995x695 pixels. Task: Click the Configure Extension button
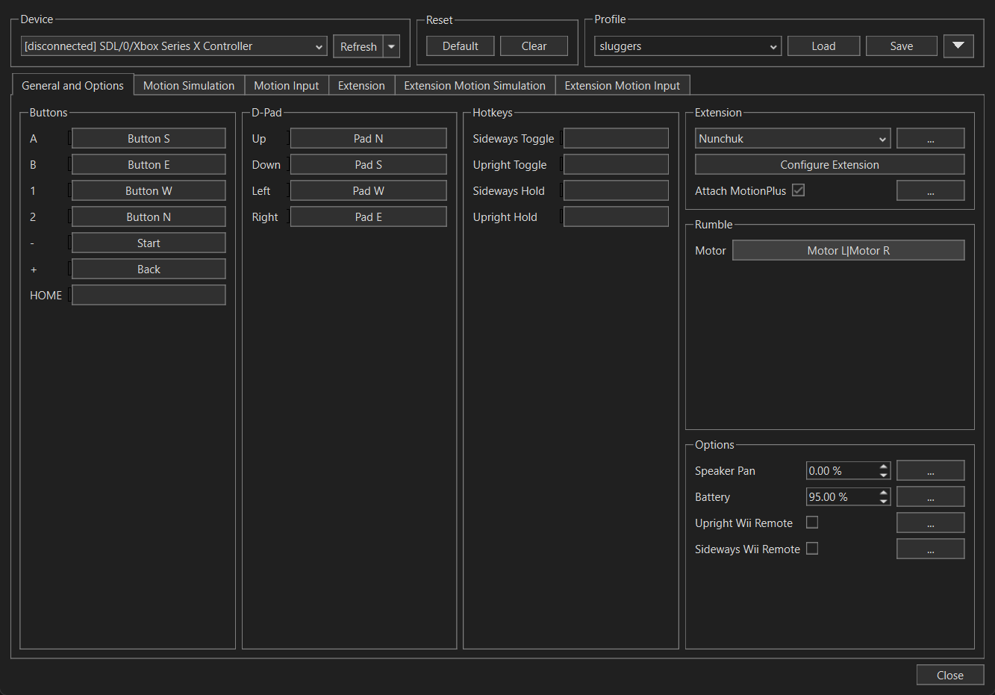click(829, 165)
